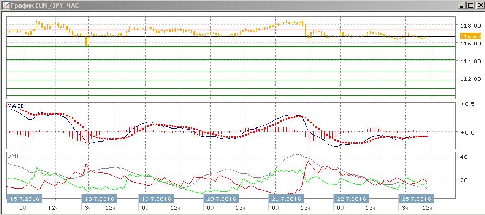The height and width of the screenshot is (215, 485).
Task: Click the MACD indicator label
Action: tap(16, 106)
